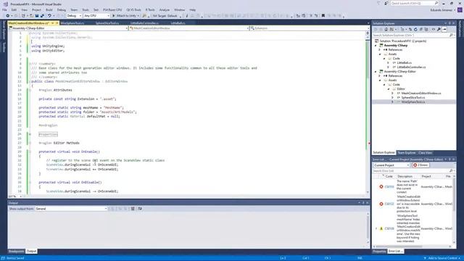Switch to the Team Explorer tab

[406, 153]
